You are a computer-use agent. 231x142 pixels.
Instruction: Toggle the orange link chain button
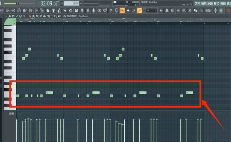[139, 10]
